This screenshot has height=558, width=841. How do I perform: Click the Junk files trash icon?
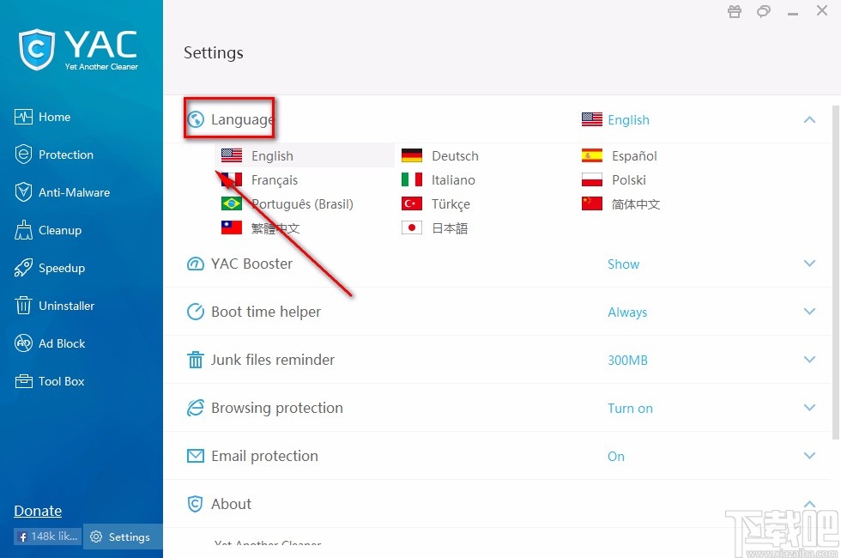(196, 360)
